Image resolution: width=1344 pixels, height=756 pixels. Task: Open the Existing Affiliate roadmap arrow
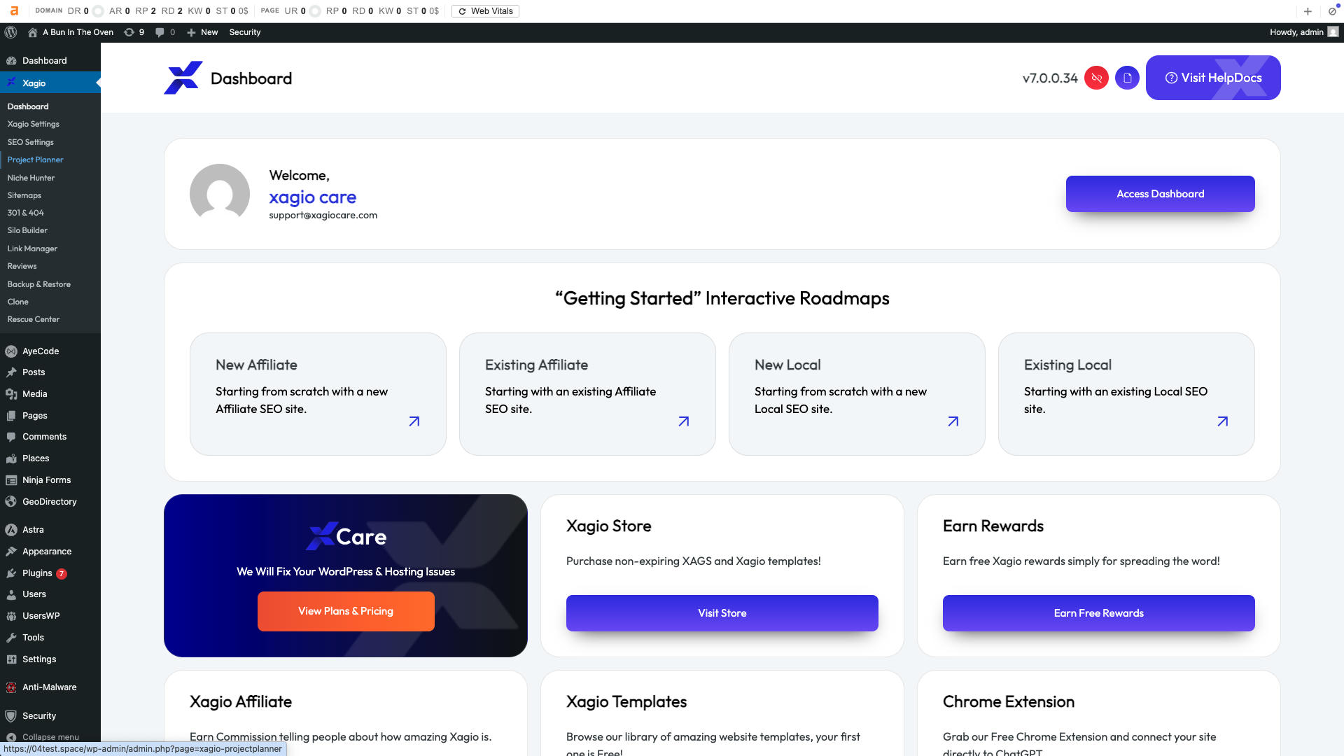(684, 421)
